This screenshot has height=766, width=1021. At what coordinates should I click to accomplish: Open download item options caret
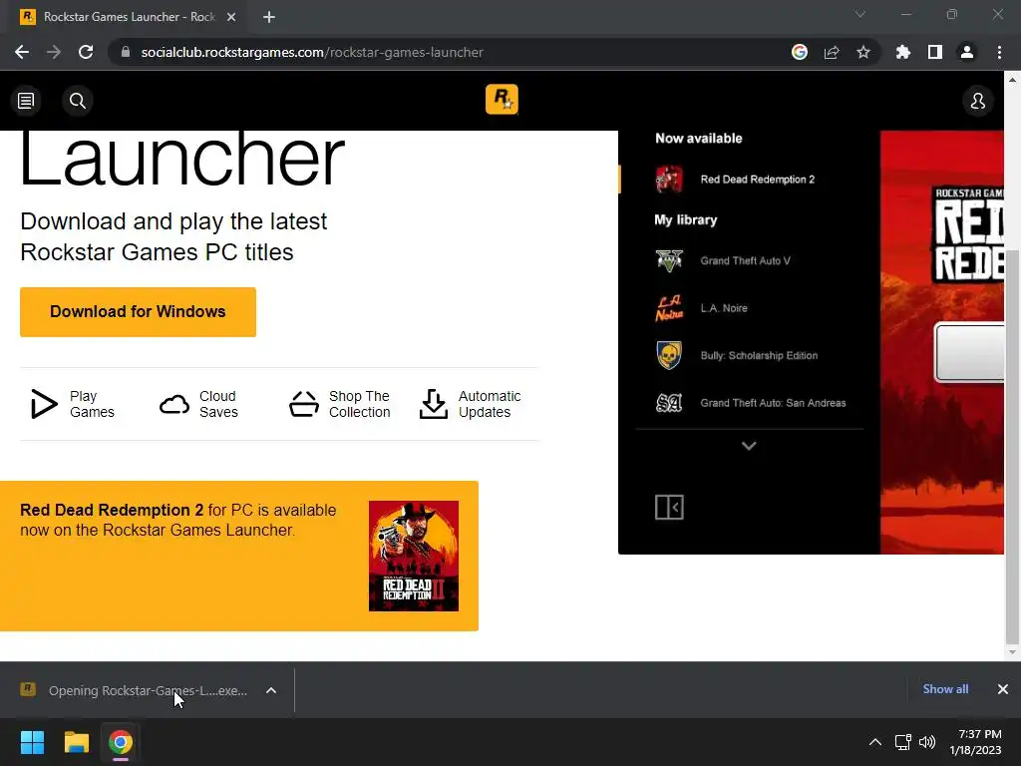[271, 690]
